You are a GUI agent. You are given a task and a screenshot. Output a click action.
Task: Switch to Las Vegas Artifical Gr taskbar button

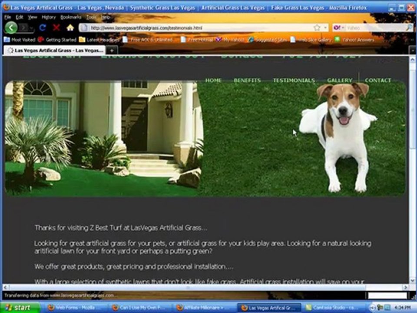pos(268,307)
